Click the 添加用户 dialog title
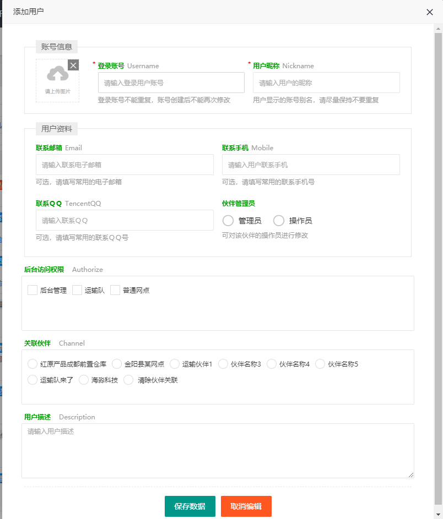The image size is (443, 519). [x=29, y=12]
